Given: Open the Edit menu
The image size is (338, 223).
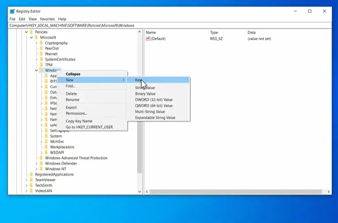Looking at the screenshot, I should tap(22, 19).
